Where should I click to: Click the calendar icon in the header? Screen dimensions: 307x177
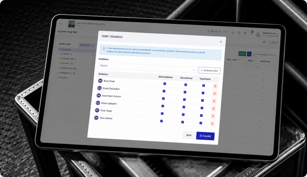coord(245,33)
